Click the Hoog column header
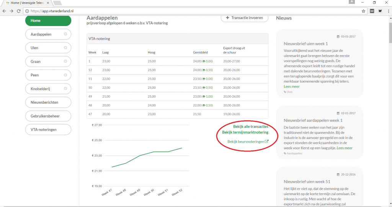Screen dimensions: 392x207 tap(152, 52)
